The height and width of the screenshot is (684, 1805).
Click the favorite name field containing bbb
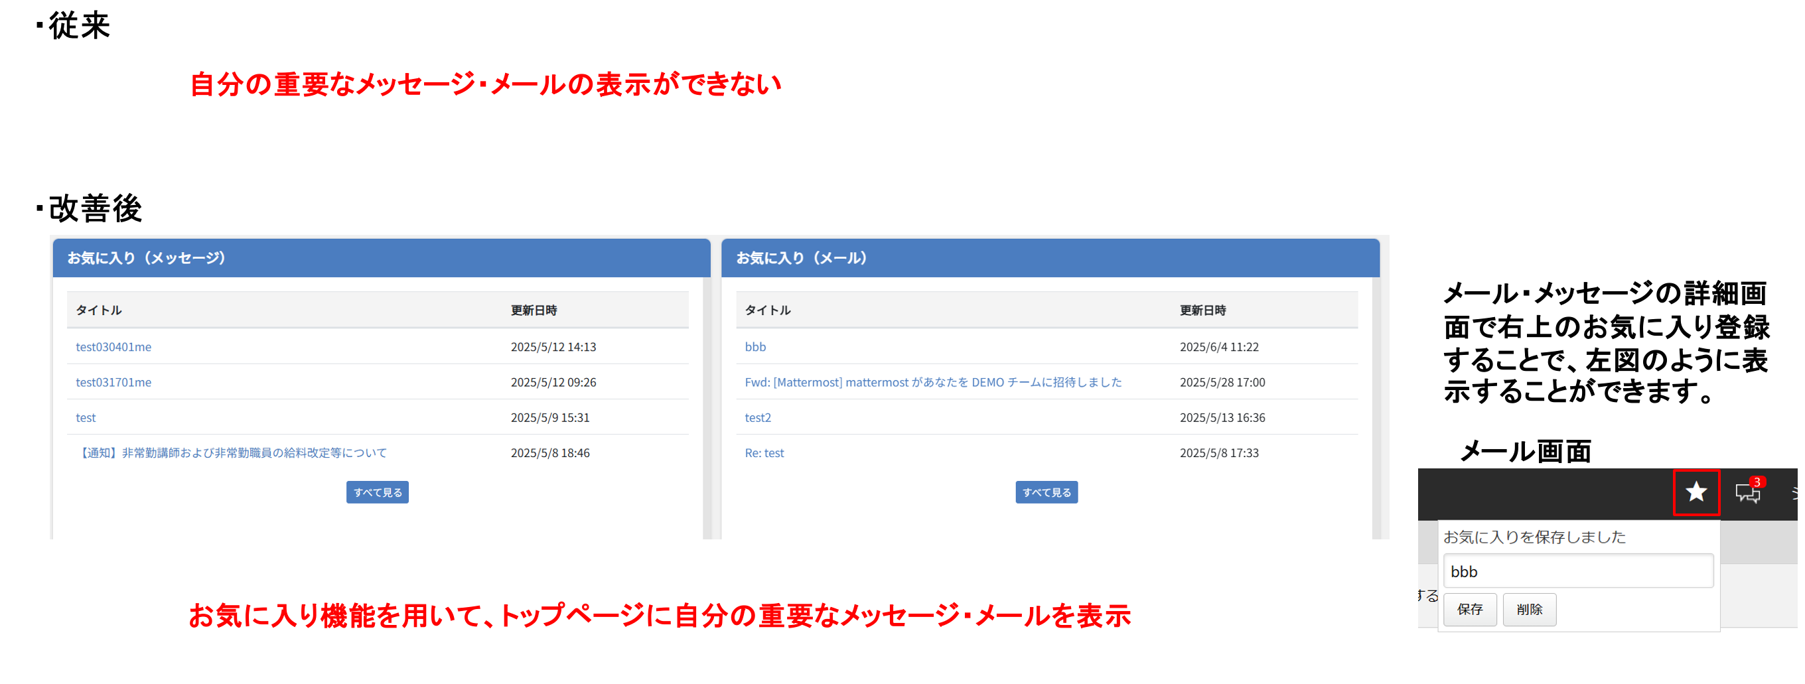click(x=1577, y=571)
